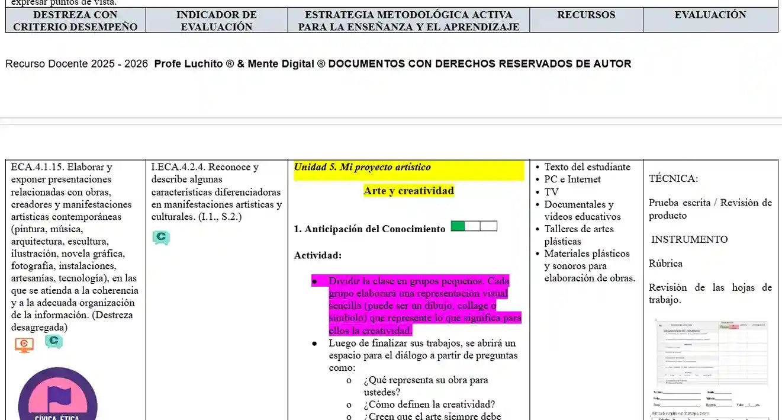Click the '¿Cómo definen la creatividad?' question
This screenshot has width=782, height=420.
pyautogui.click(x=429, y=405)
